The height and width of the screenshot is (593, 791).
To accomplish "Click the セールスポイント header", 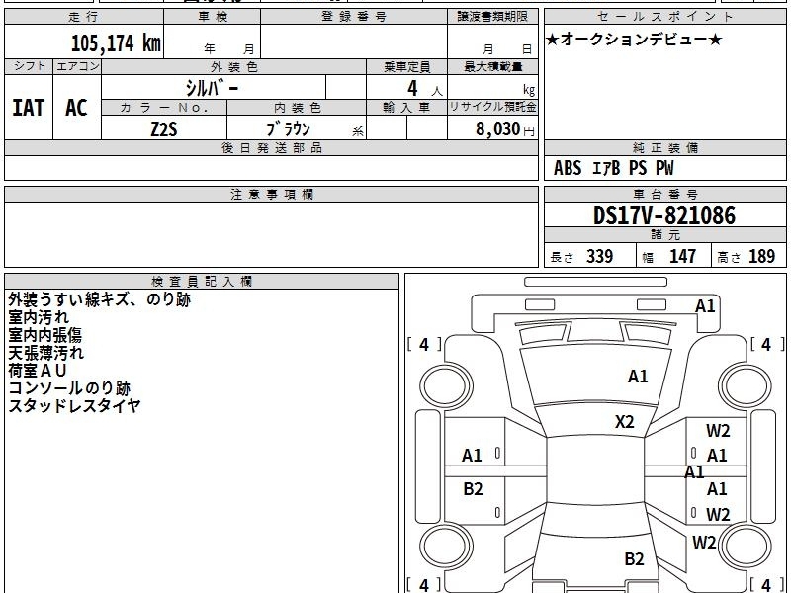I will [664, 17].
